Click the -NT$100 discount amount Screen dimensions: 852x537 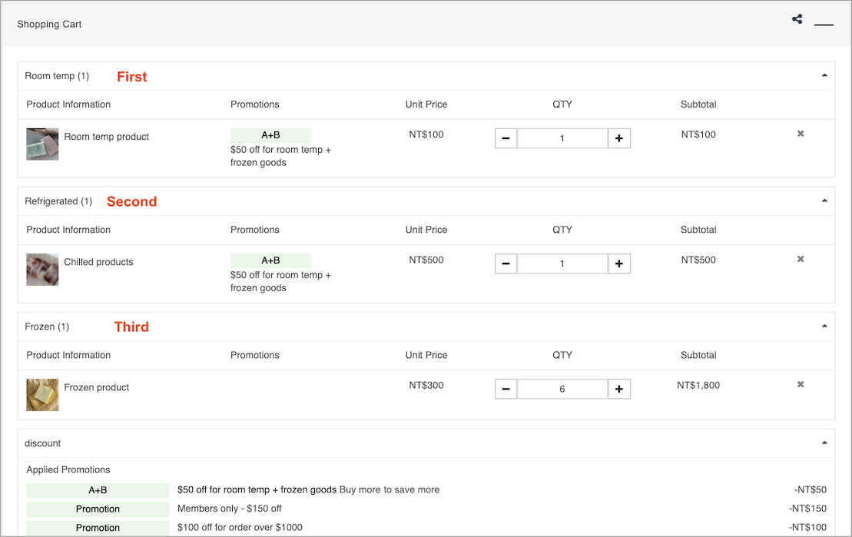[x=808, y=527]
